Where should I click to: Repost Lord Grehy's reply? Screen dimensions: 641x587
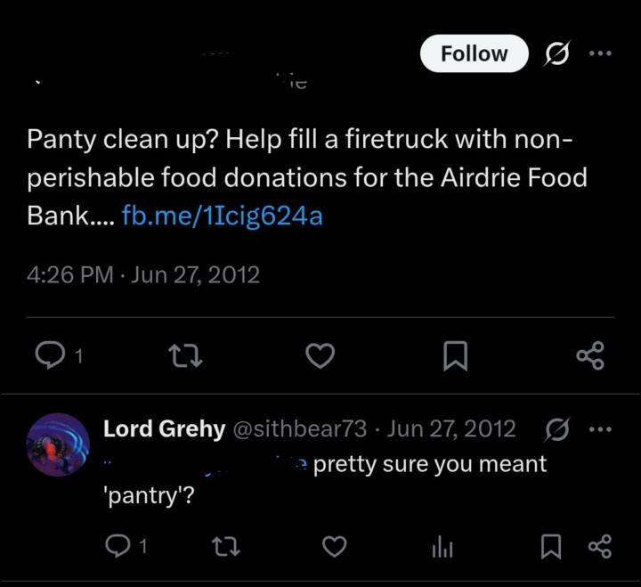tap(226, 545)
